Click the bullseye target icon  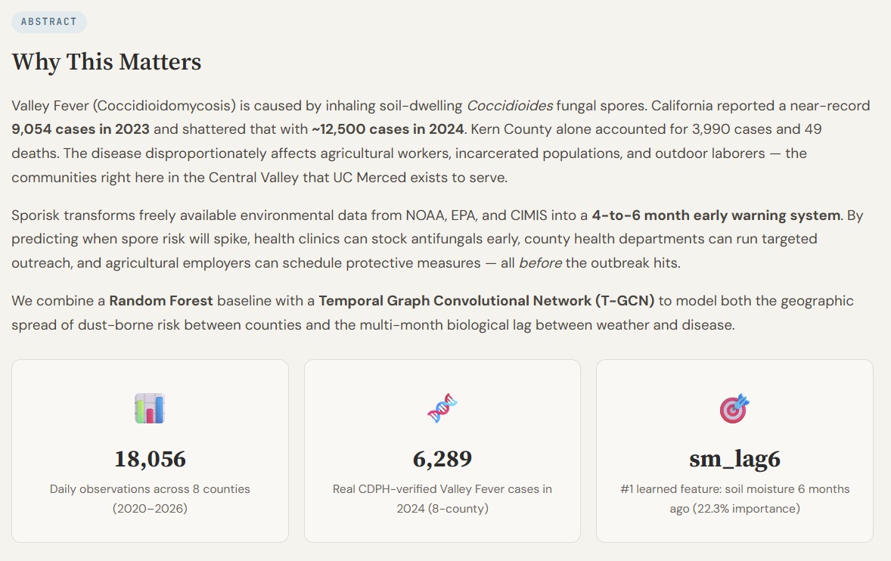click(x=734, y=408)
